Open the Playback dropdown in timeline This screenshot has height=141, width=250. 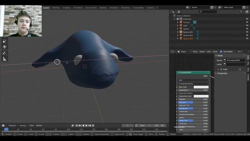13,125
